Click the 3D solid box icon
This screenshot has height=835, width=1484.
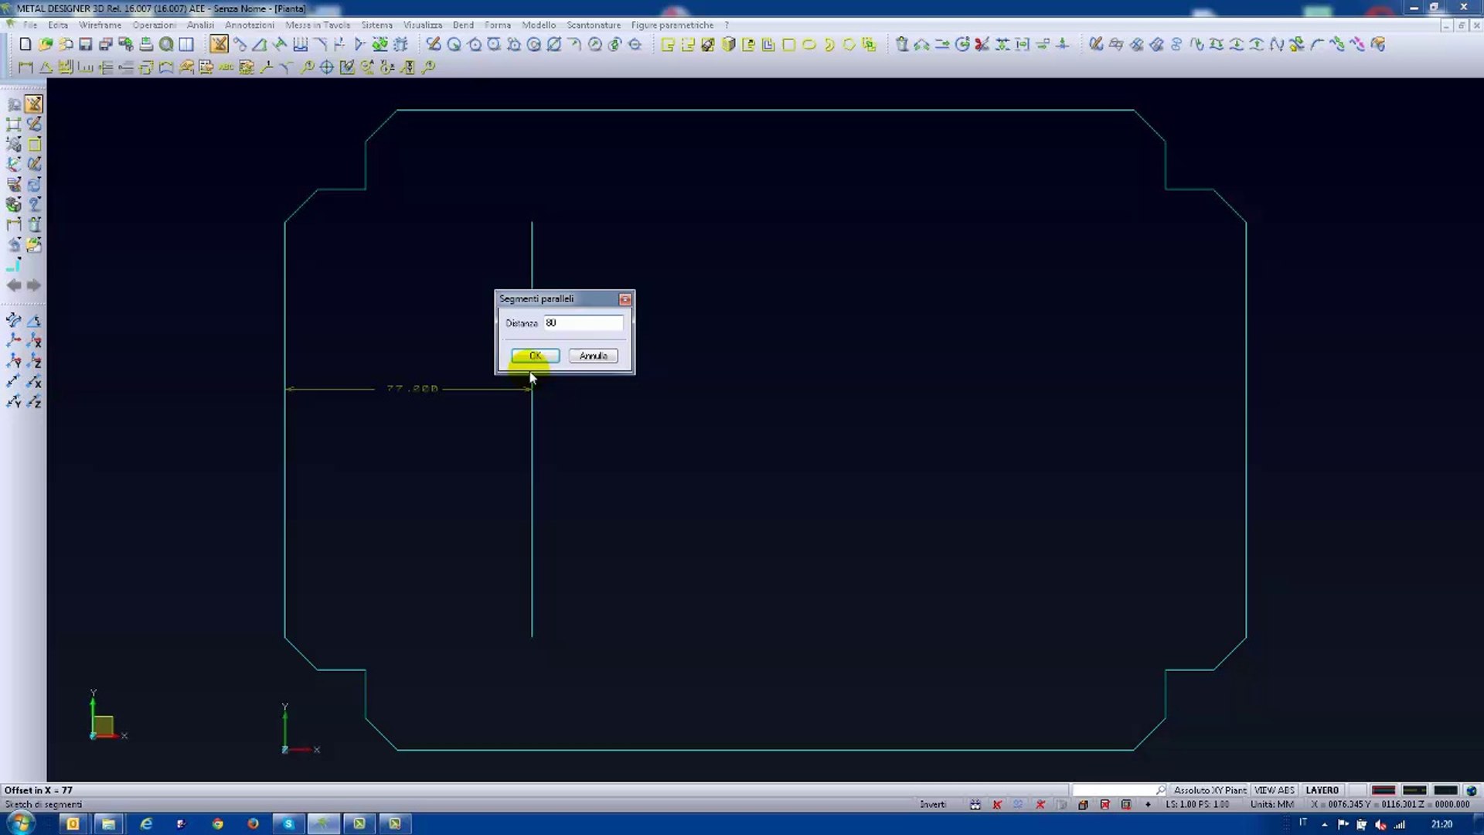pos(728,45)
